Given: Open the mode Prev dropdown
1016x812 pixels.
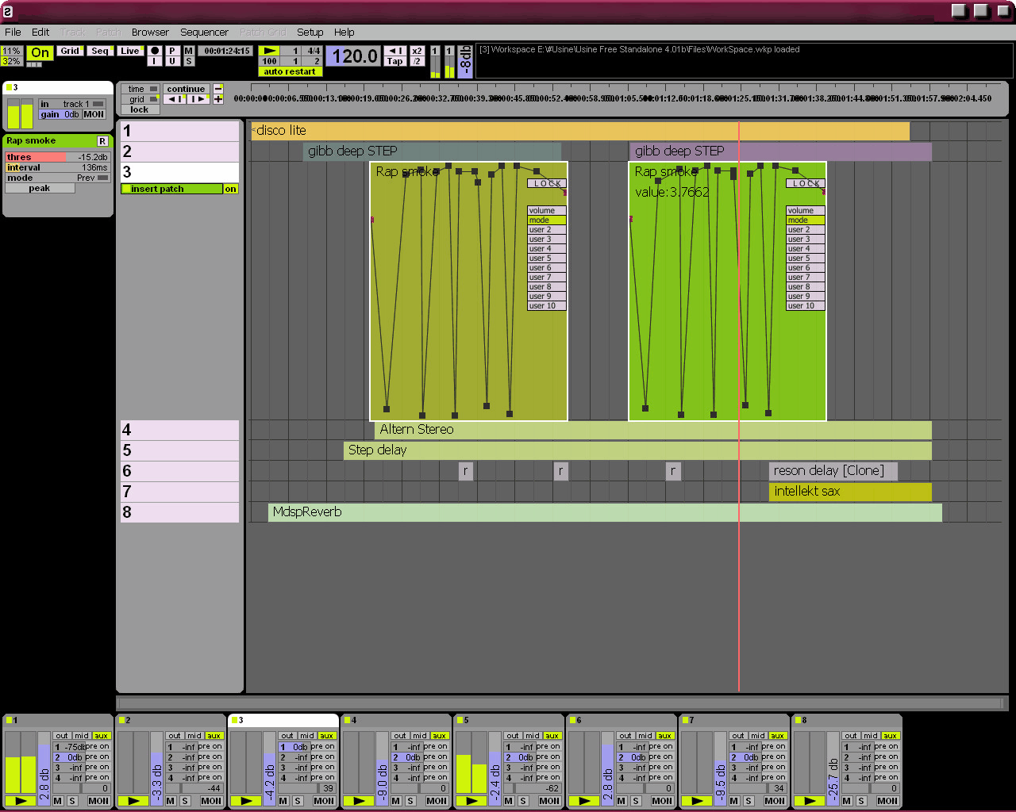Looking at the screenshot, I should click(x=102, y=178).
